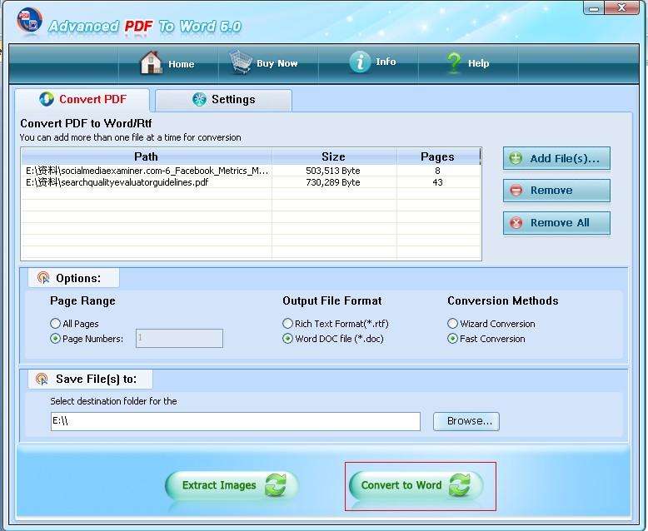Click the 503,513 Byte size cell
Image resolution: width=648 pixels, height=531 pixels.
333,171
